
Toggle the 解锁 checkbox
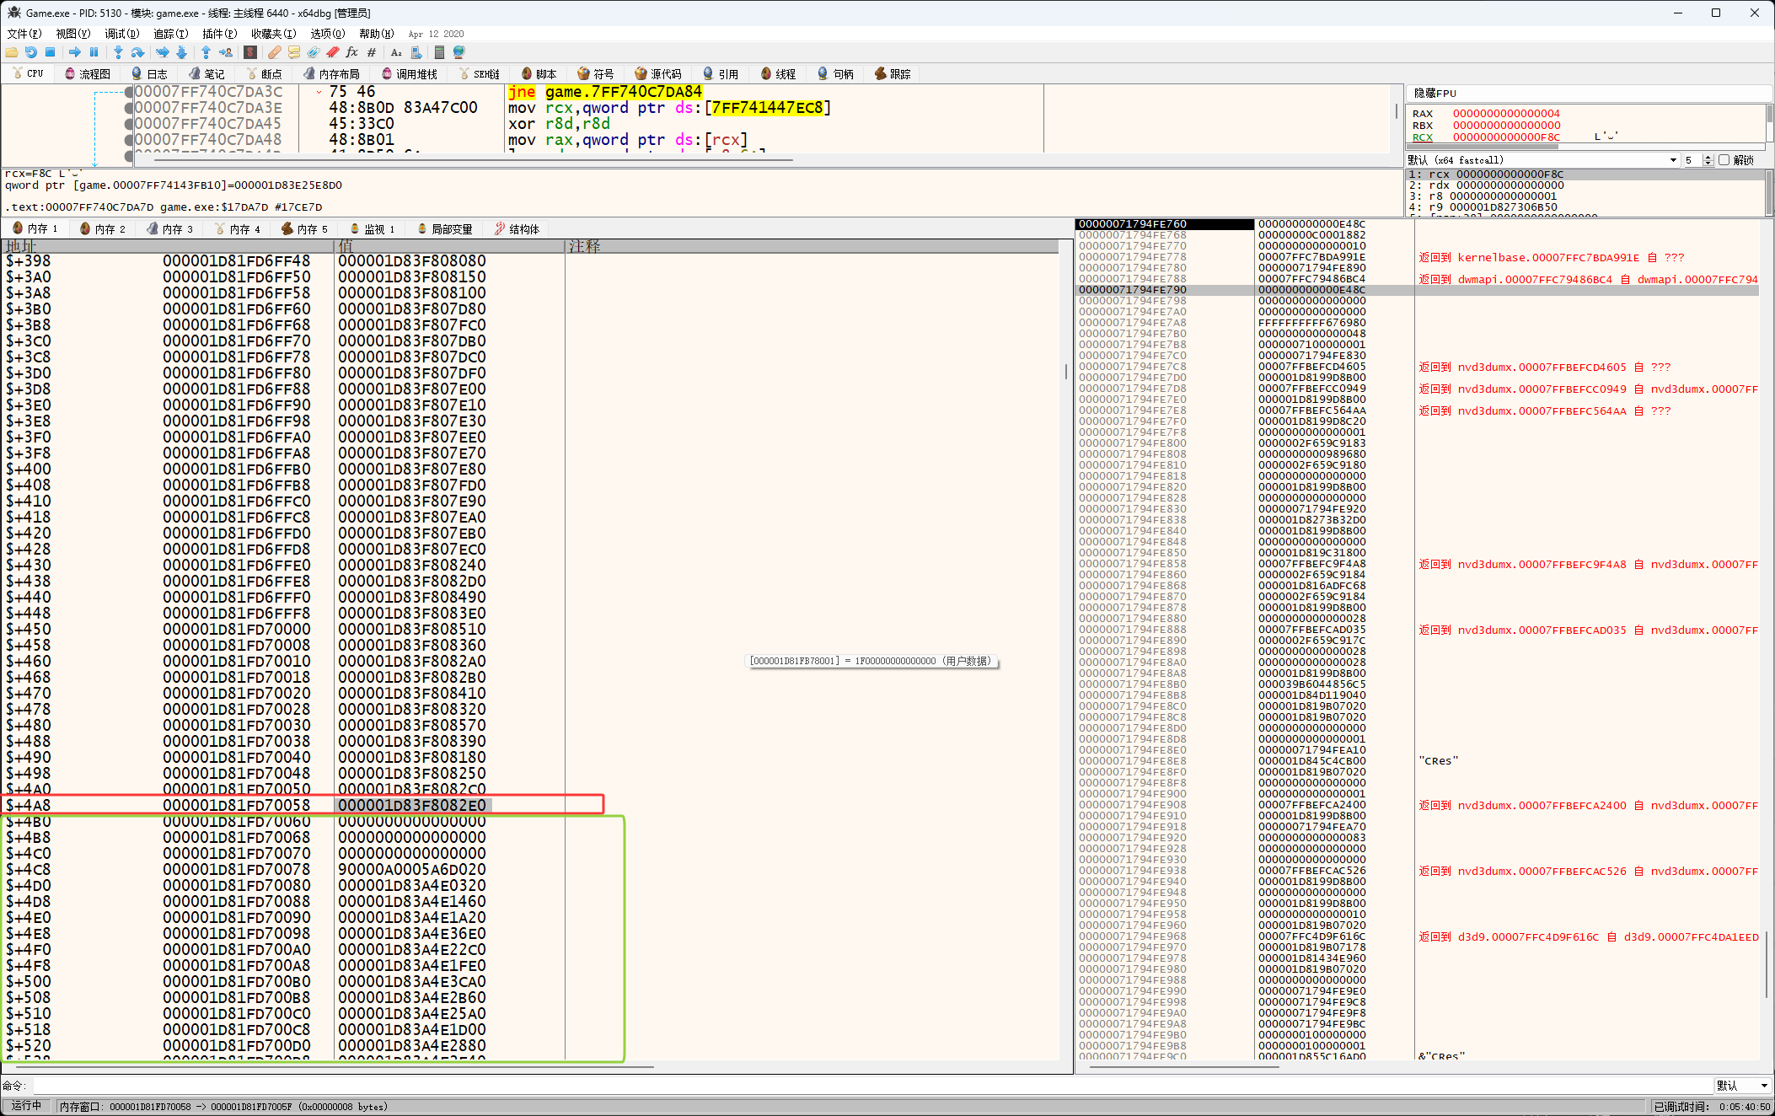[1724, 160]
